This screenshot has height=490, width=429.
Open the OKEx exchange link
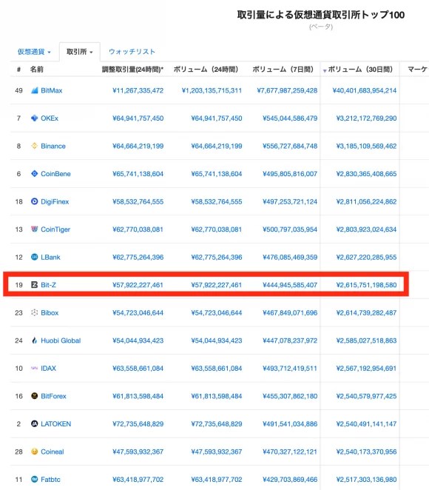pos(50,118)
